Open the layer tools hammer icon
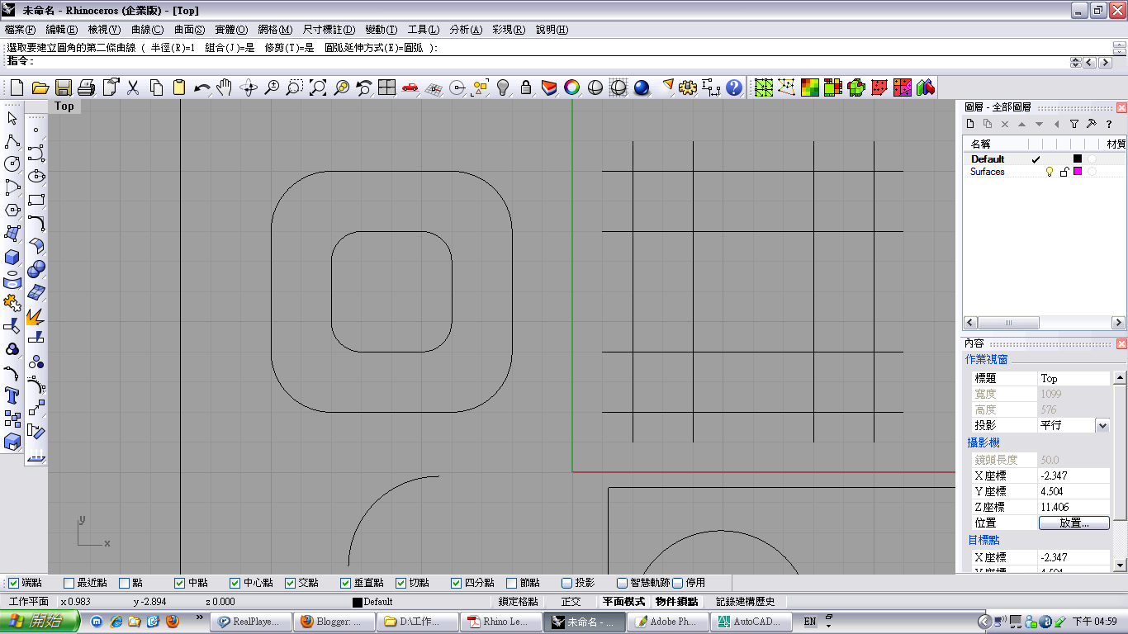 [1092, 124]
